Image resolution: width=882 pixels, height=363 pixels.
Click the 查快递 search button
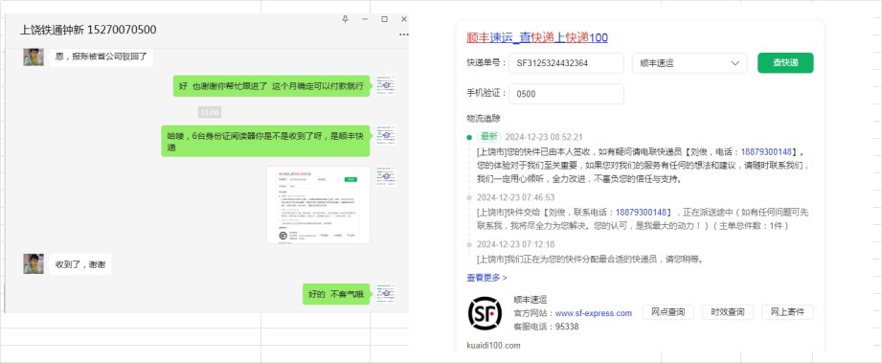[785, 62]
